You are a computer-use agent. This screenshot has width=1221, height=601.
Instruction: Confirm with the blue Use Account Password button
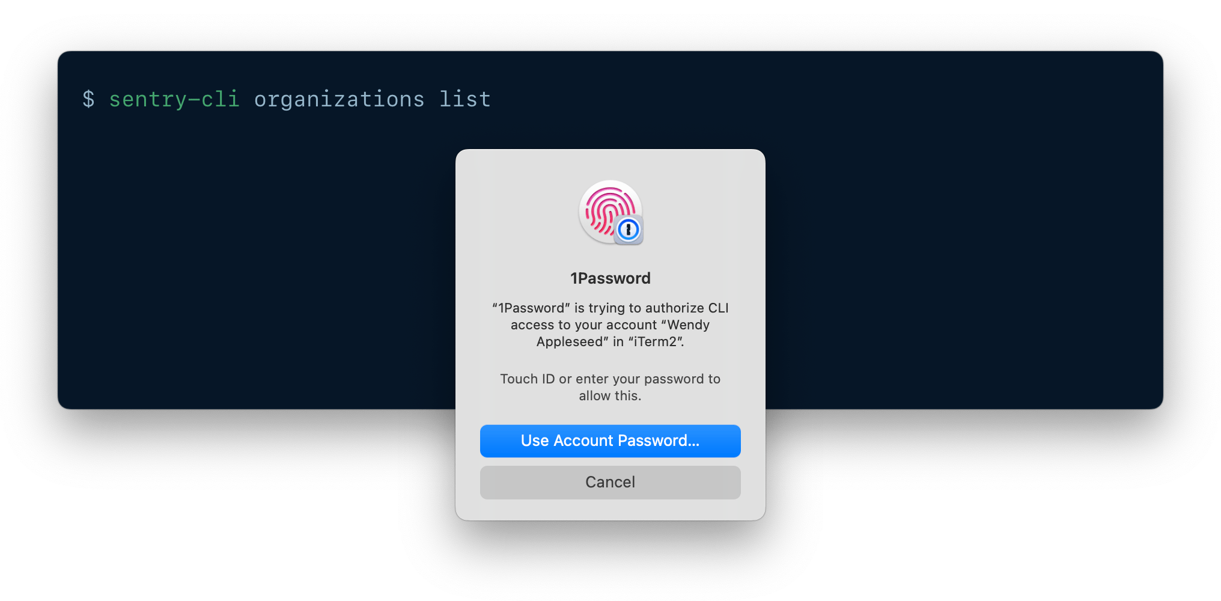[610, 441]
